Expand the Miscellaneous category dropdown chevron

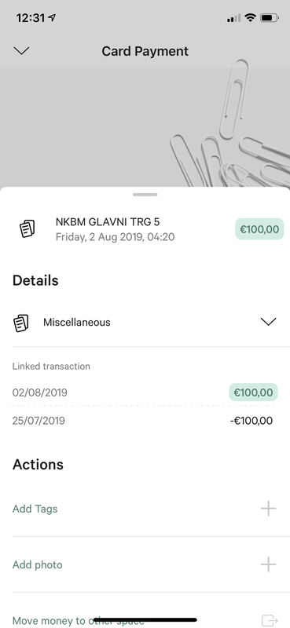[x=268, y=322]
